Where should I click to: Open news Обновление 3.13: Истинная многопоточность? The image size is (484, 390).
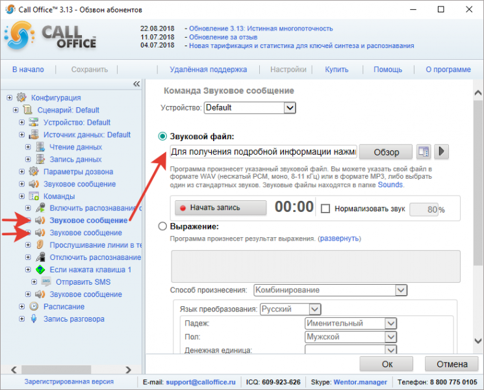(x=261, y=29)
